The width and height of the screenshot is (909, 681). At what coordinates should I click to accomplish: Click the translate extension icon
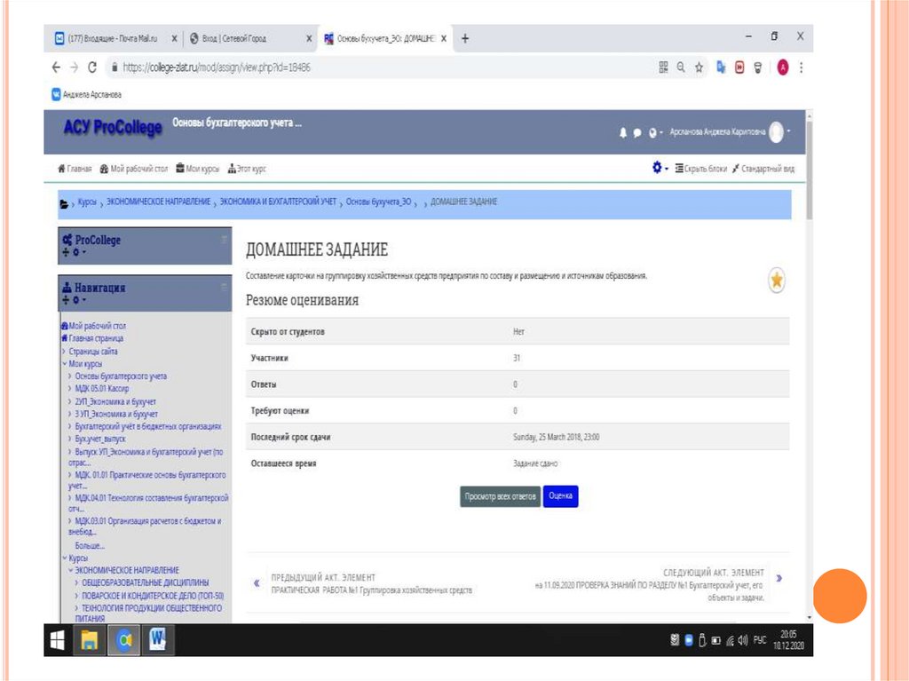(x=721, y=67)
